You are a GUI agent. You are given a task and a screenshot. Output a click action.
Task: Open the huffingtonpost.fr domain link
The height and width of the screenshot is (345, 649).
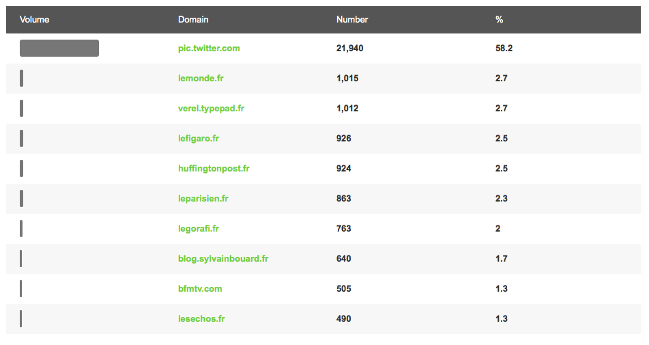pyautogui.click(x=214, y=169)
